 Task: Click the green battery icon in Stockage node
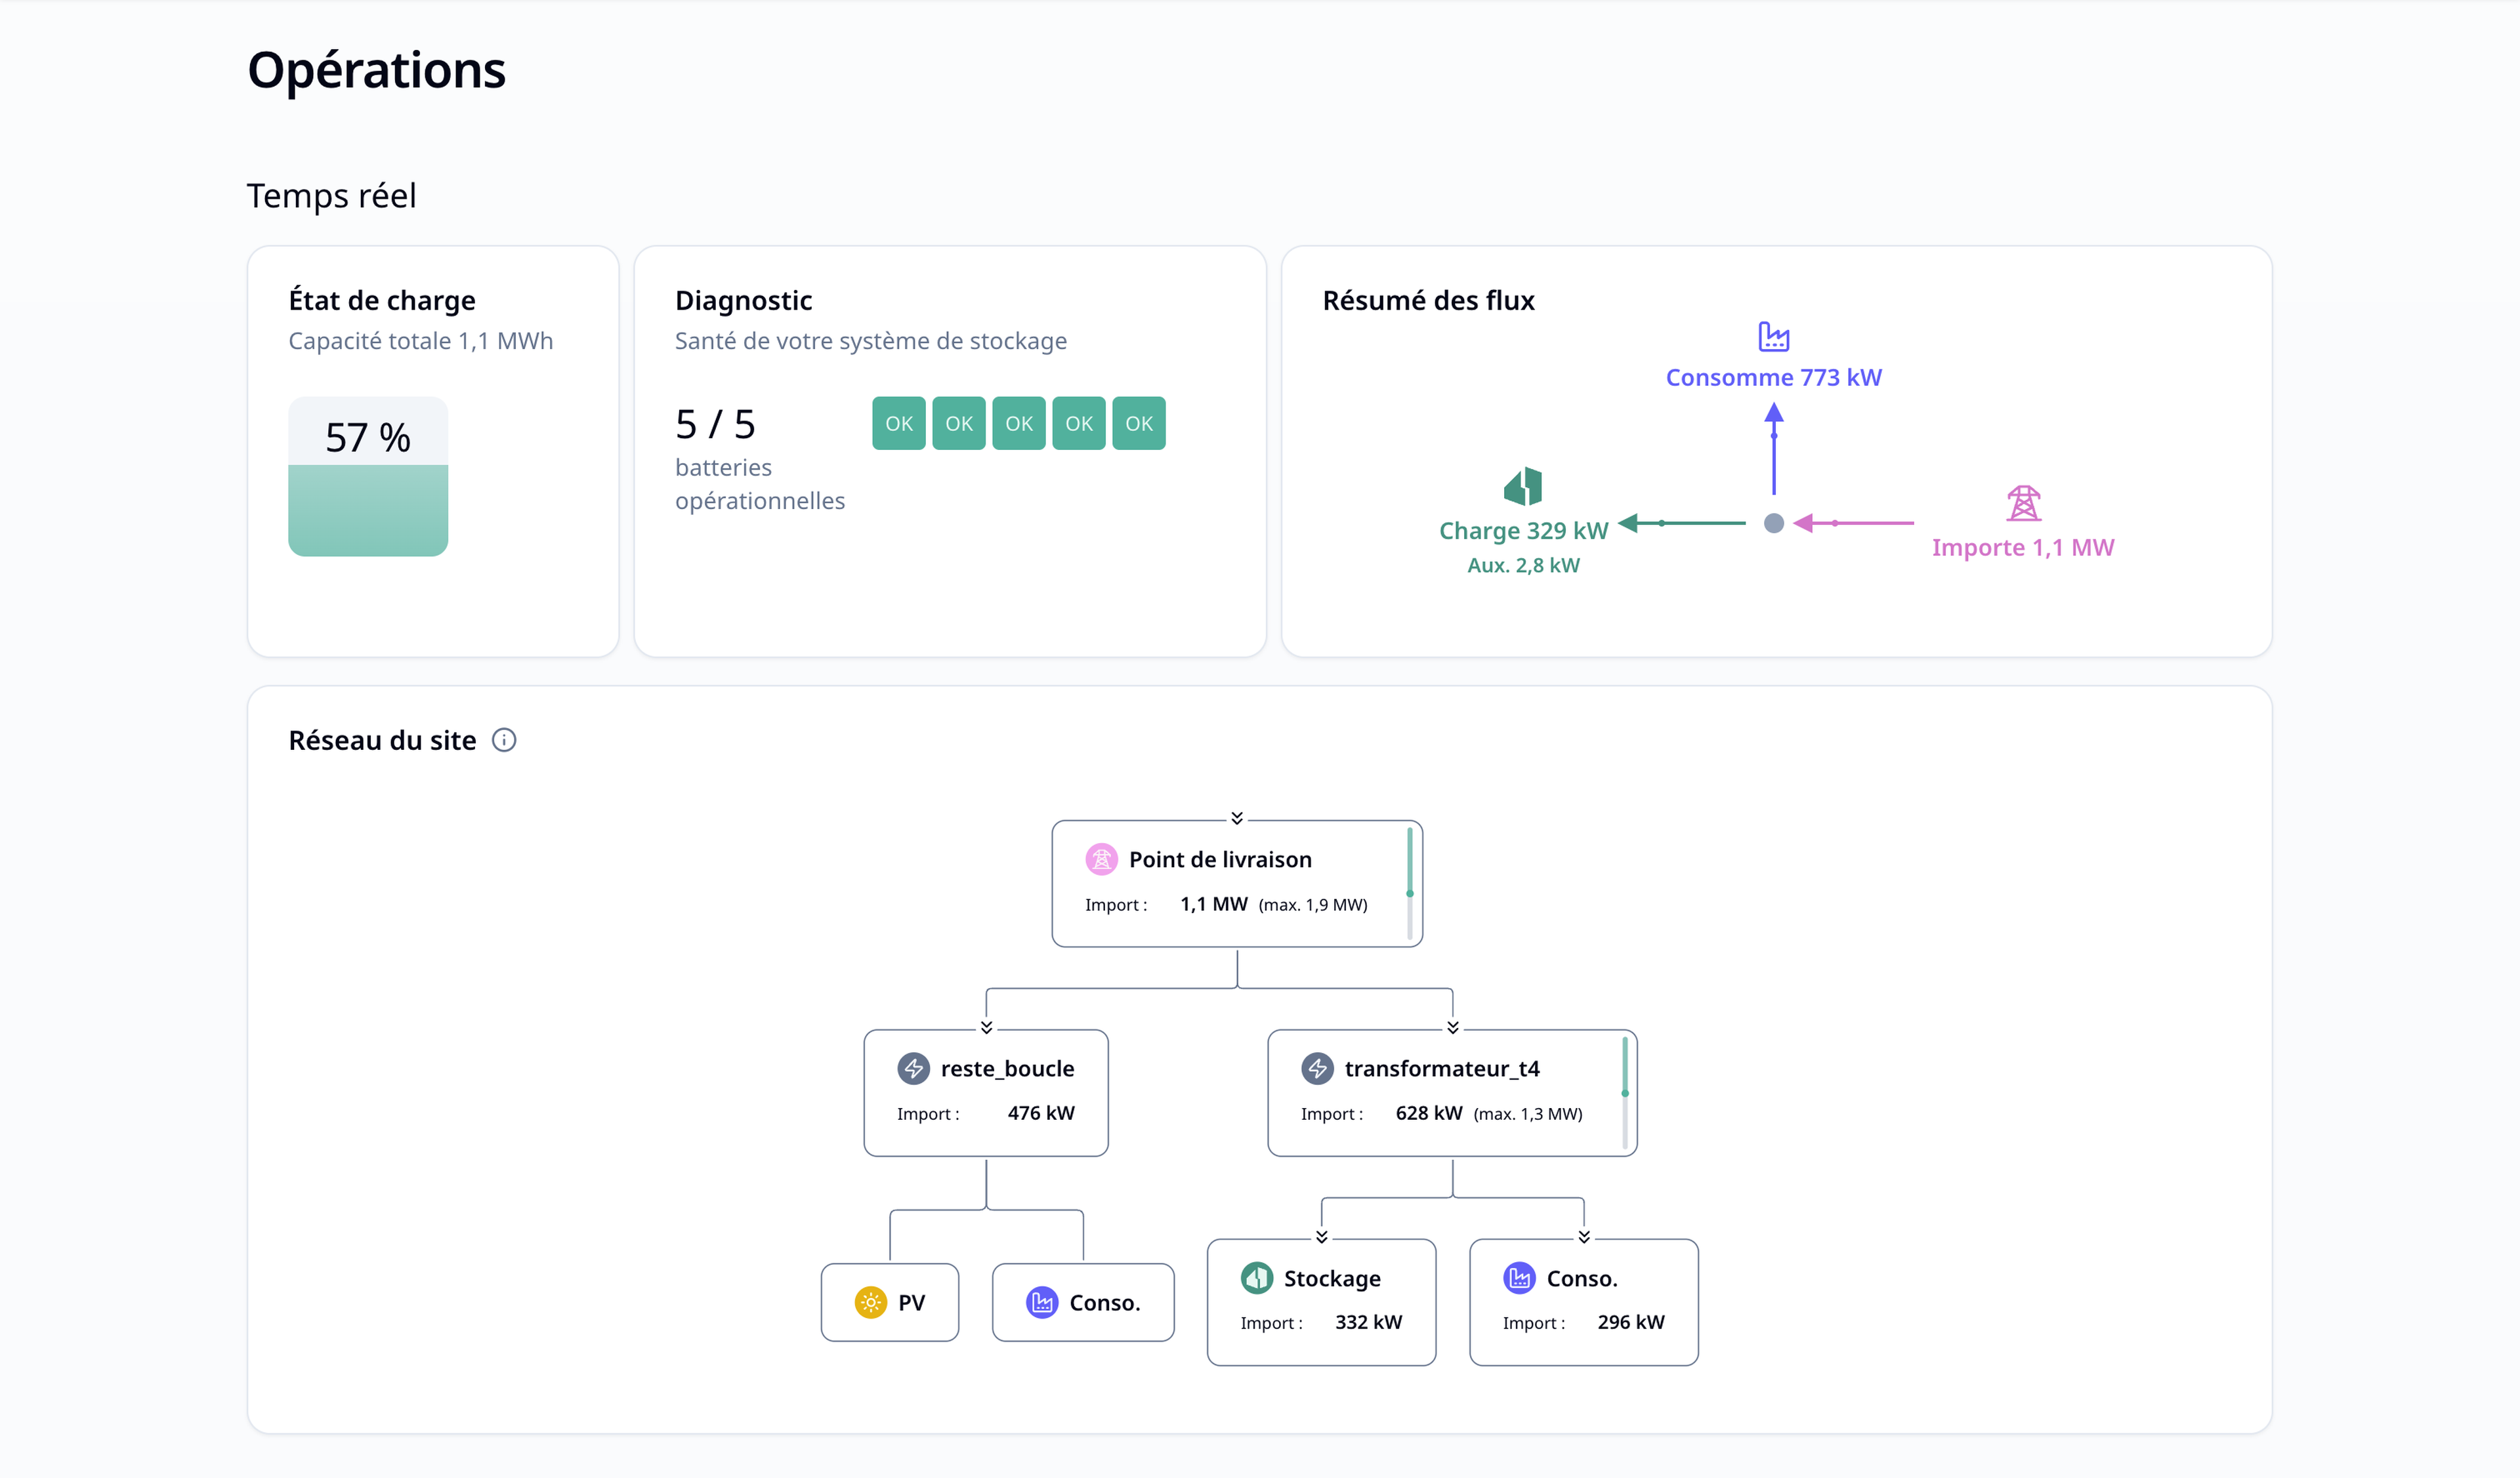[x=1256, y=1277]
